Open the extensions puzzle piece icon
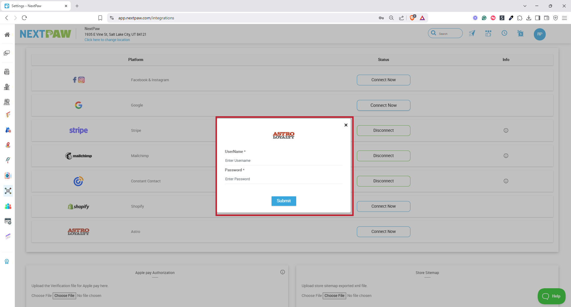 (x=520, y=18)
